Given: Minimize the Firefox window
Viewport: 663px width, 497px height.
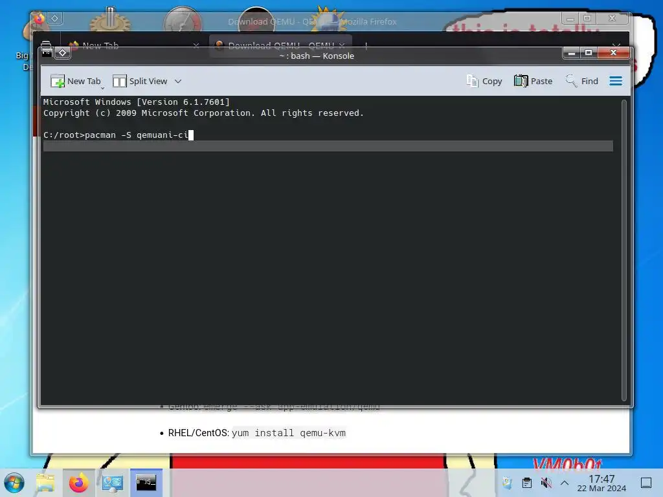Looking at the screenshot, I should (570, 19).
